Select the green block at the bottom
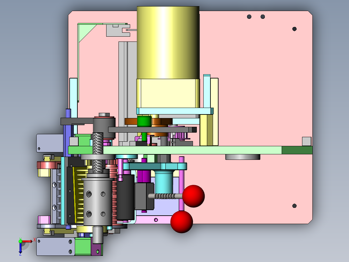 coord(83,246)
